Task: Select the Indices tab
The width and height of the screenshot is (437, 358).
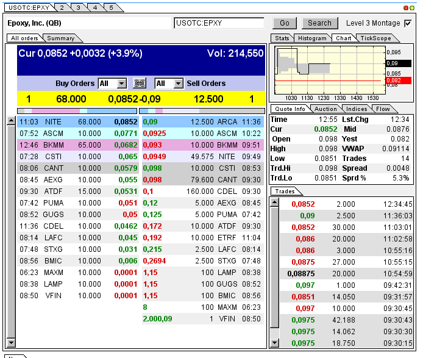Action: coord(357,109)
